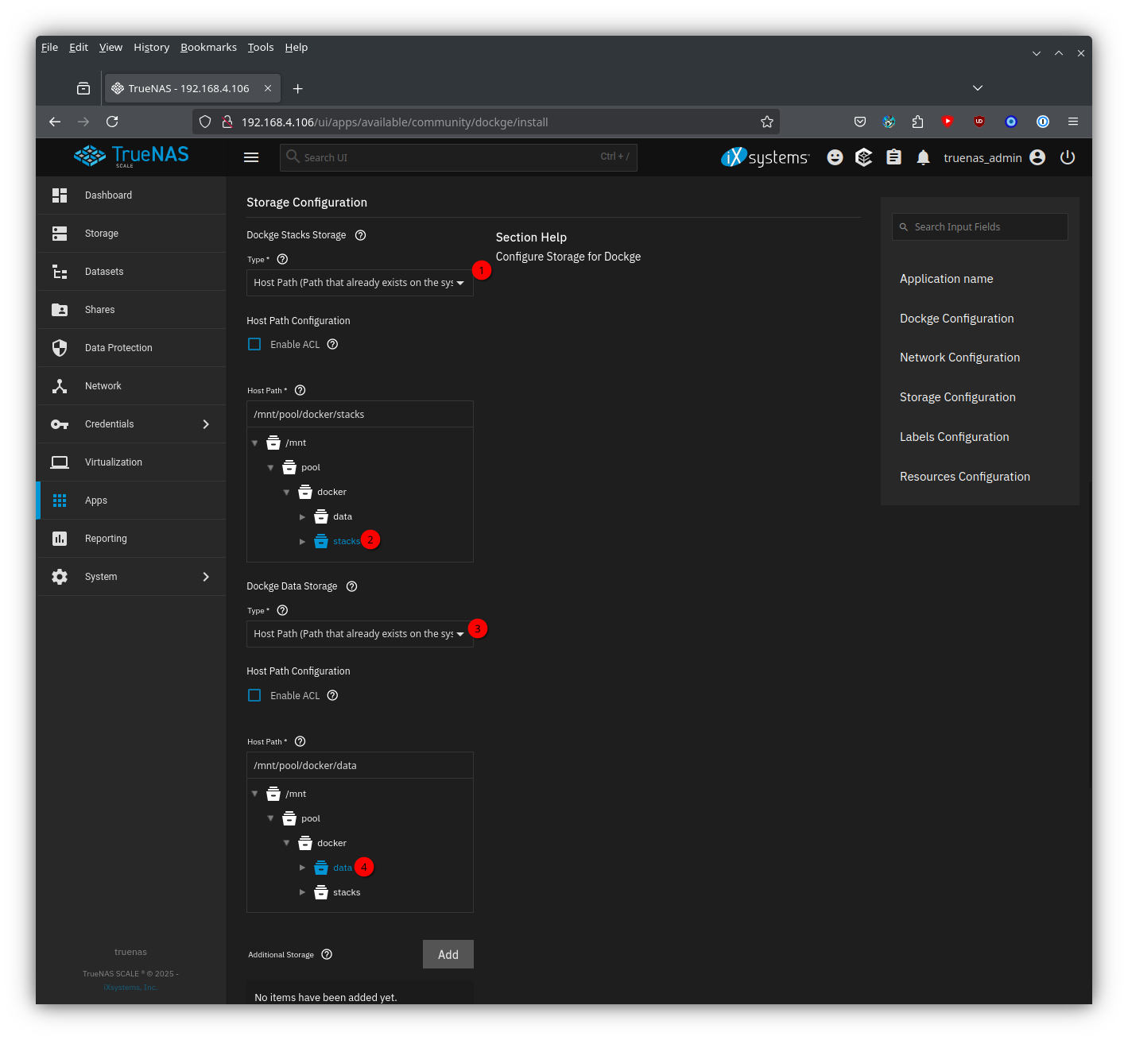
Task: Expand the stacks folder in first tree
Action: [302, 541]
